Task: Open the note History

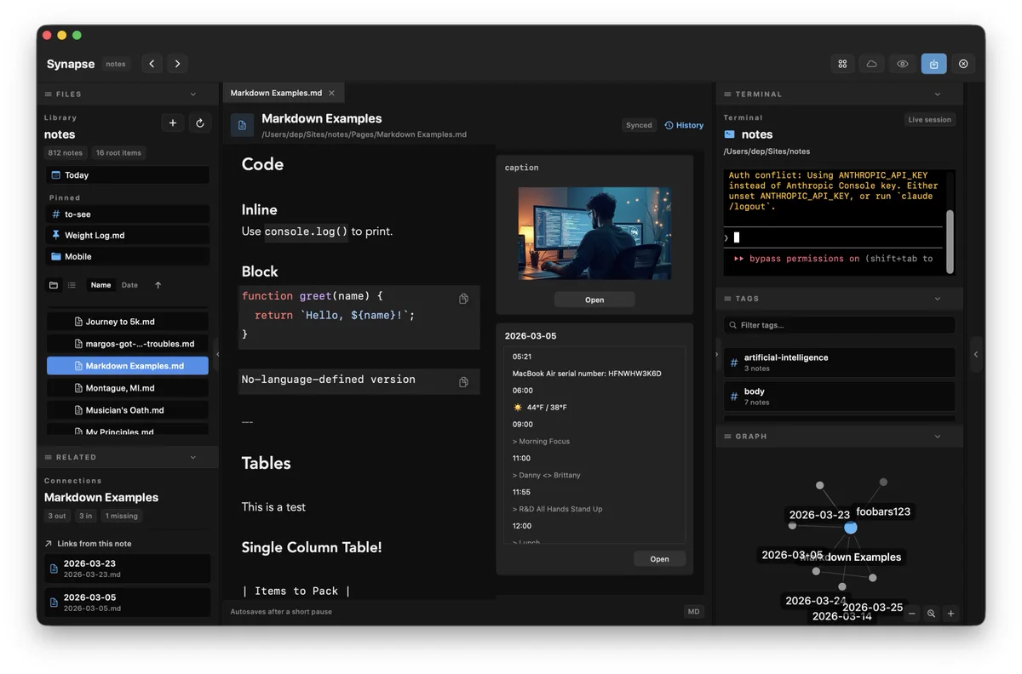Action: 684,125
